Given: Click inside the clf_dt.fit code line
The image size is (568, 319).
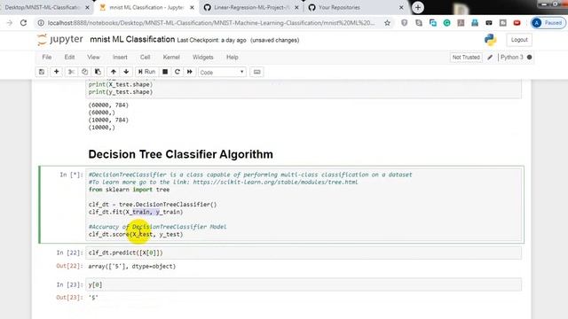Looking at the screenshot, I should pyautogui.click(x=136, y=212).
